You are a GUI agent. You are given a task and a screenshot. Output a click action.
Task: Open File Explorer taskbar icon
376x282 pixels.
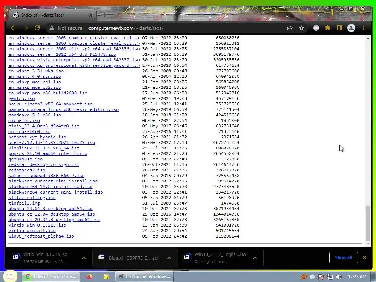(106, 276)
